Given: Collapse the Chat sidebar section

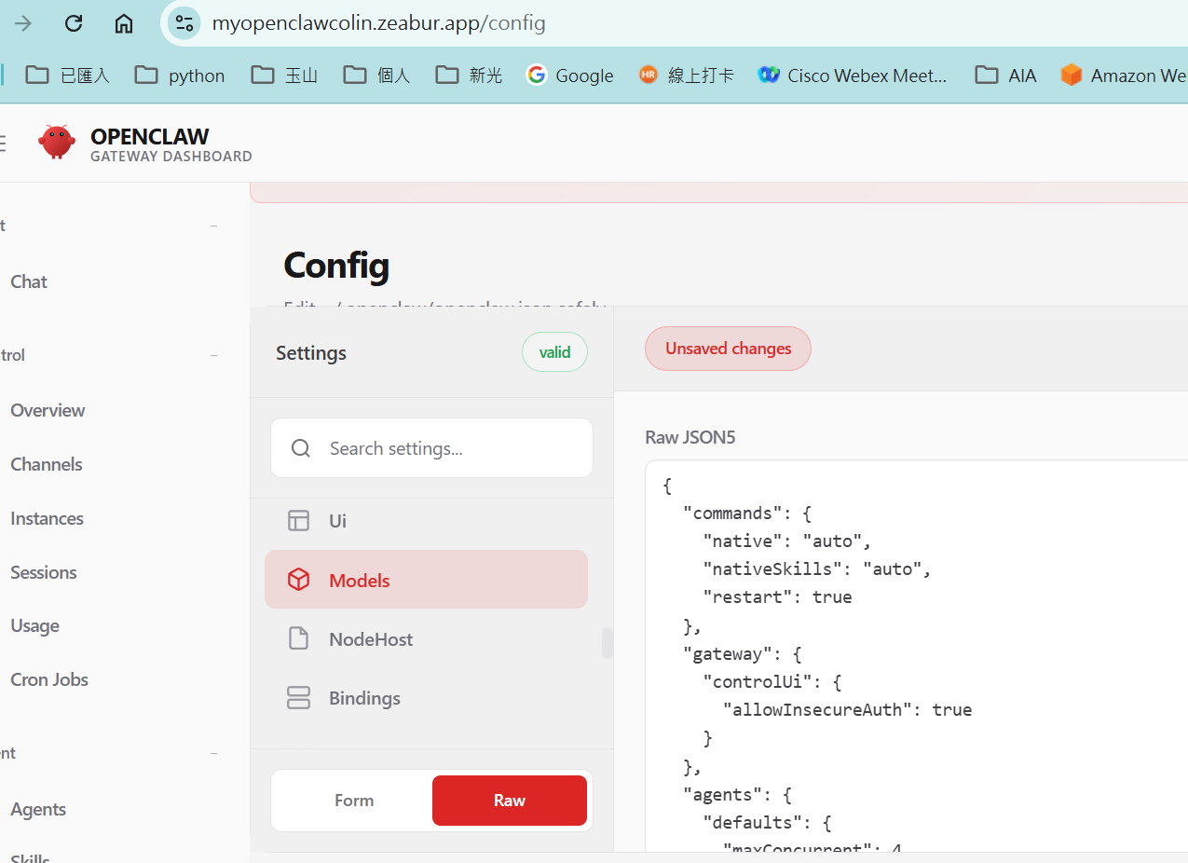Looking at the screenshot, I should (x=214, y=226).
